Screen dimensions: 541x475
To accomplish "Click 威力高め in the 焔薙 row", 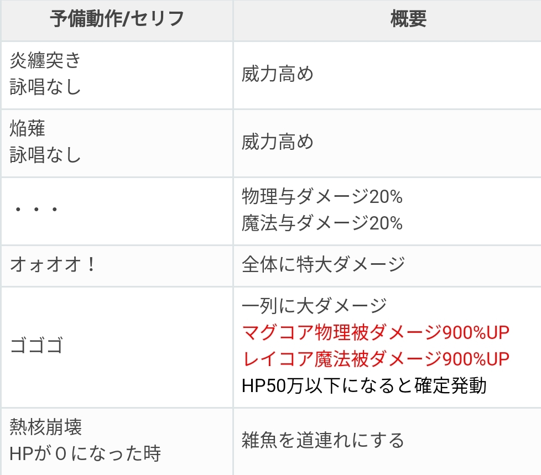I will point(277,142).
